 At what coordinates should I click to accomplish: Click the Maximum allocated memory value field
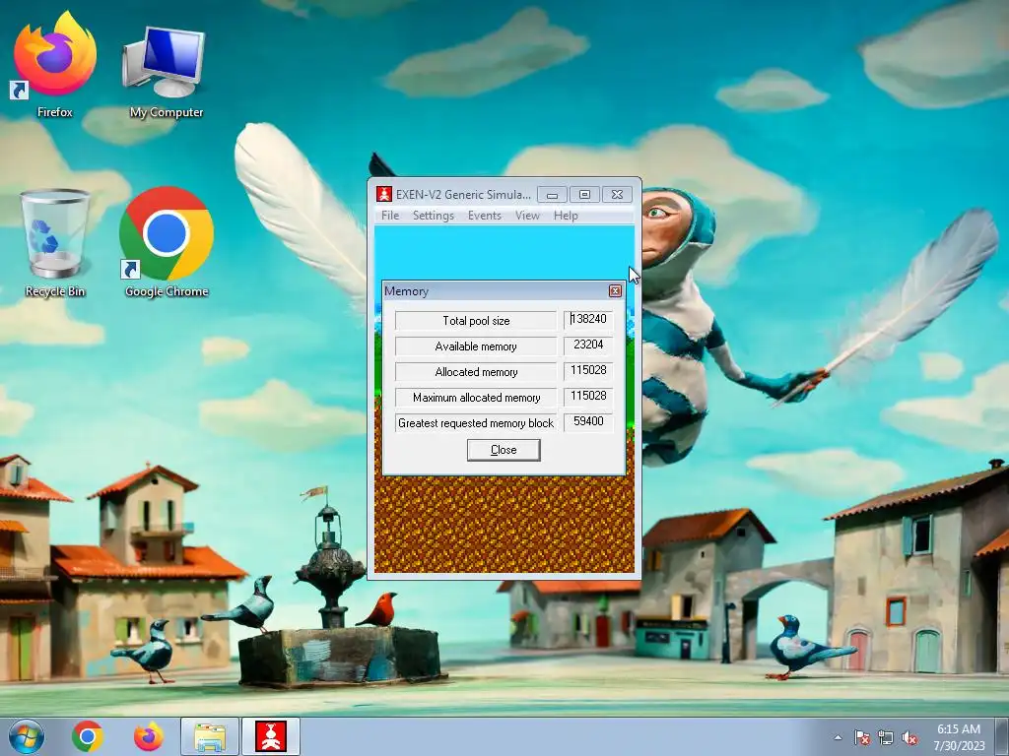click(x=588, y=397)
